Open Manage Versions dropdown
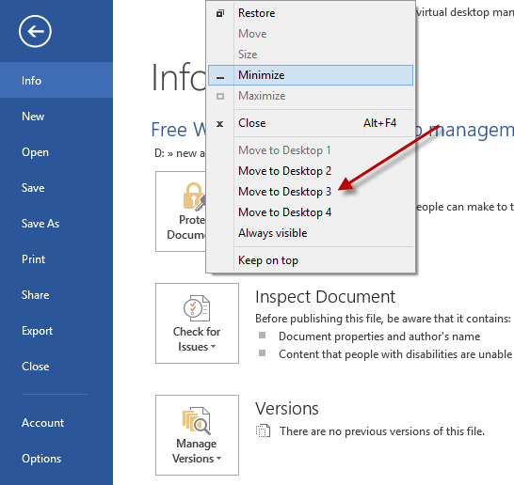Image resolution: width=514 pixels, height=485 pixels. tap(197, 435)
